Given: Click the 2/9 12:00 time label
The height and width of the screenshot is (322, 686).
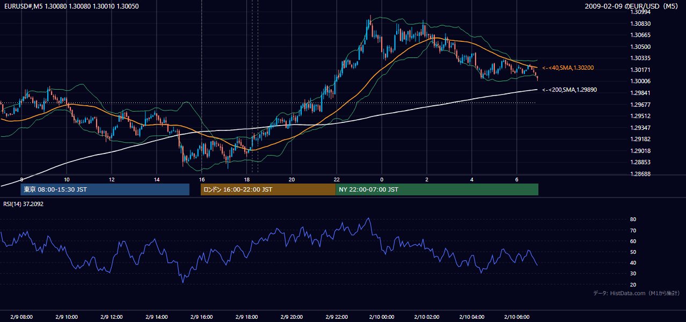Looking at the screenshot, I should point(112,317).
